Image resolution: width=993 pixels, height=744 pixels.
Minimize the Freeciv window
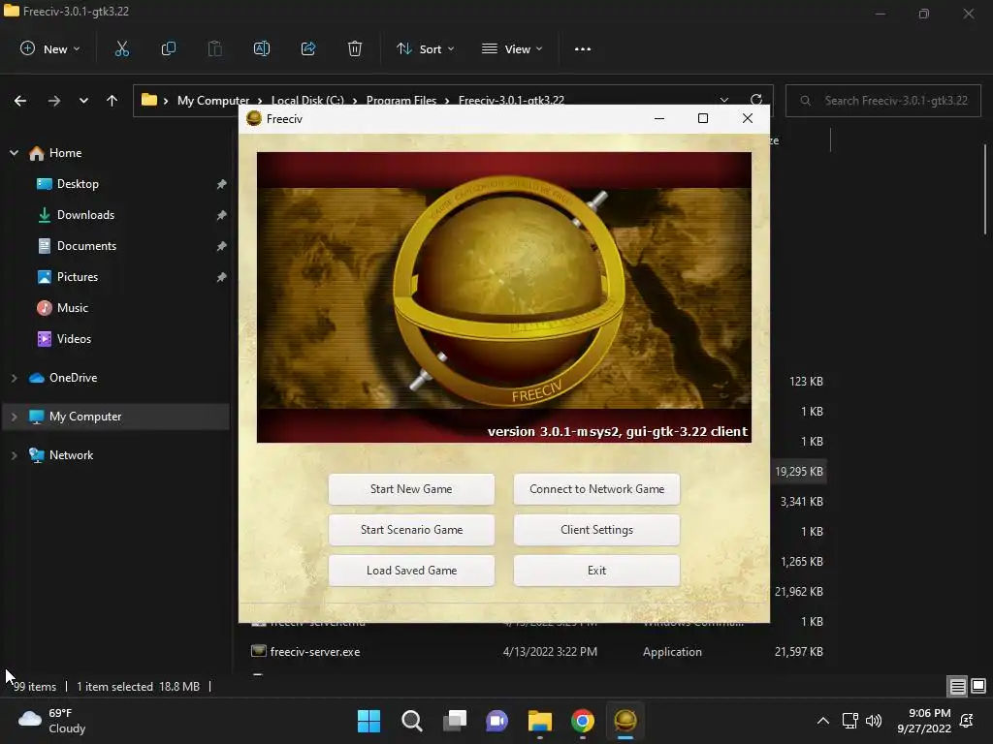coord(659,118)
